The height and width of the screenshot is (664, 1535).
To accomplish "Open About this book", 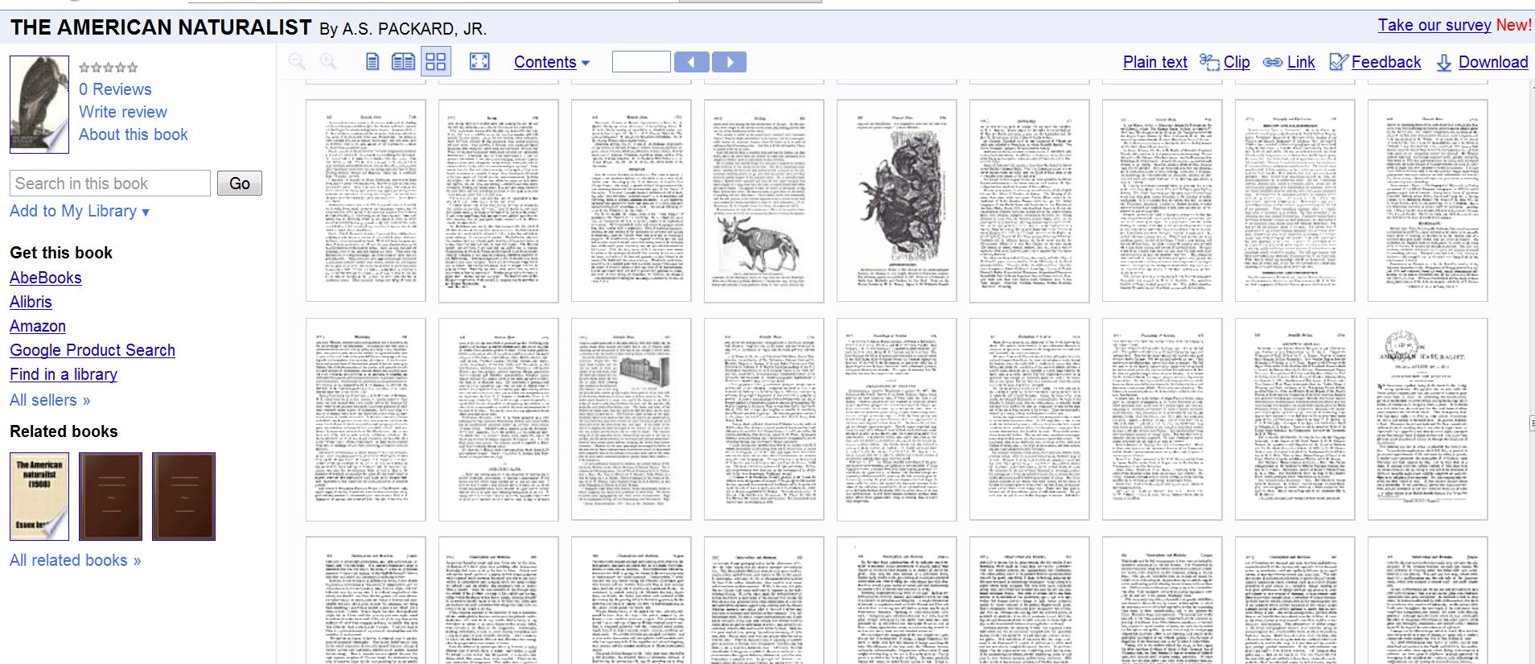I will click(x=134, y=134).
